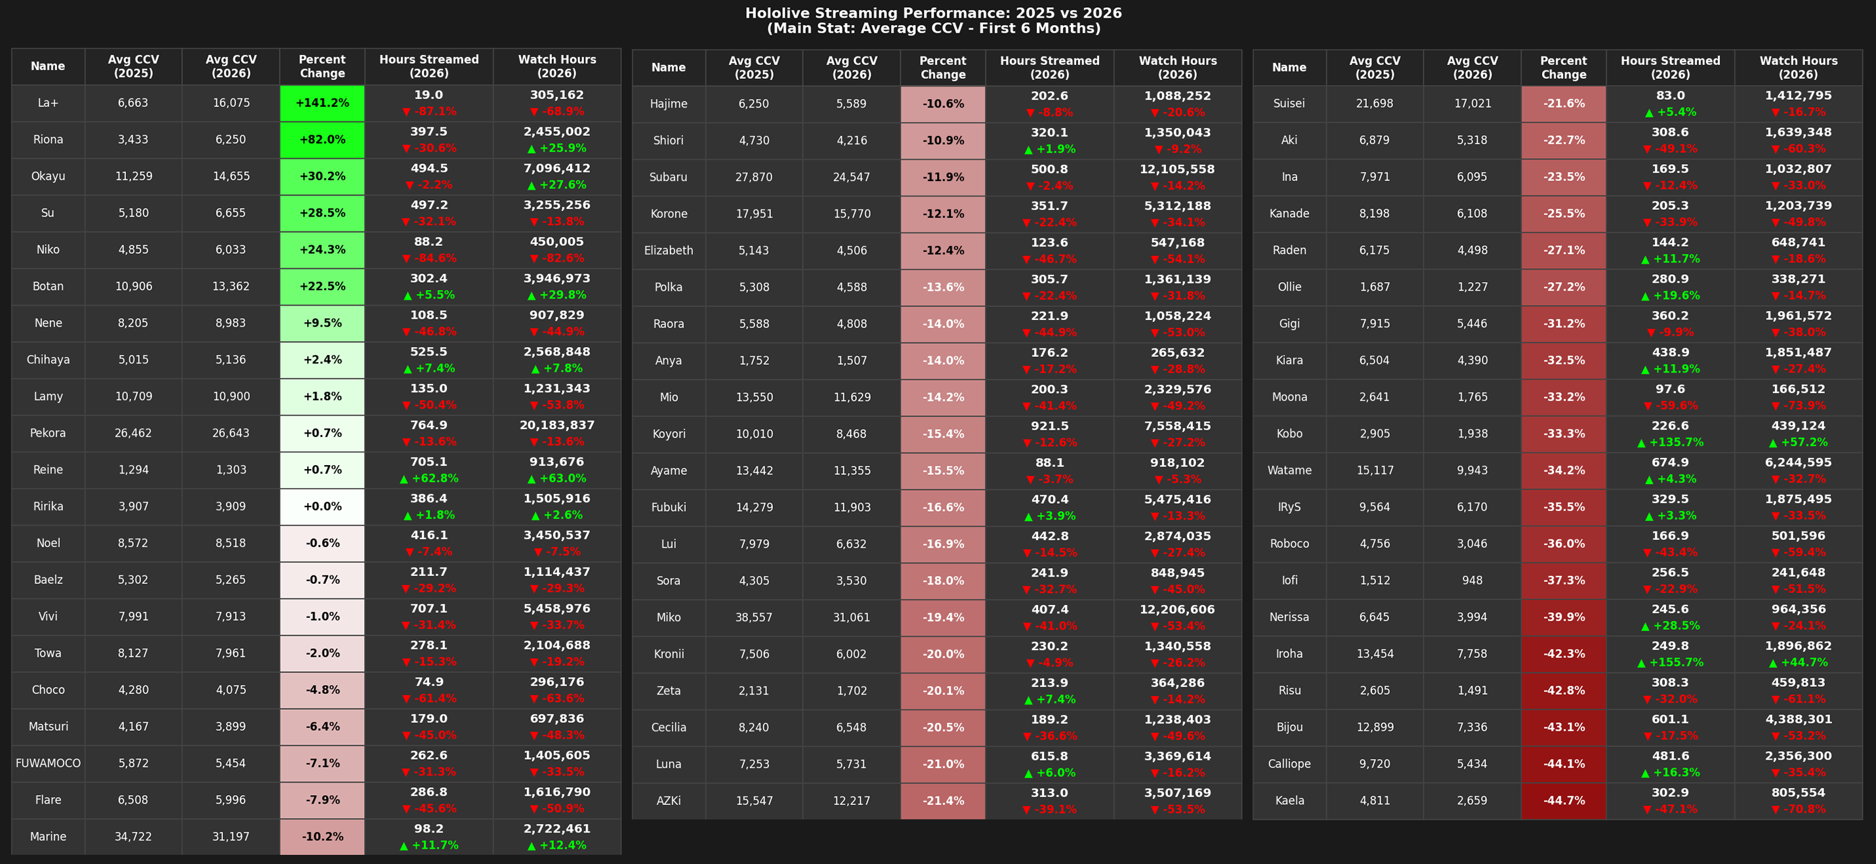Select the name cell "Kronii"
The image size is (1876, 864).
669,654
